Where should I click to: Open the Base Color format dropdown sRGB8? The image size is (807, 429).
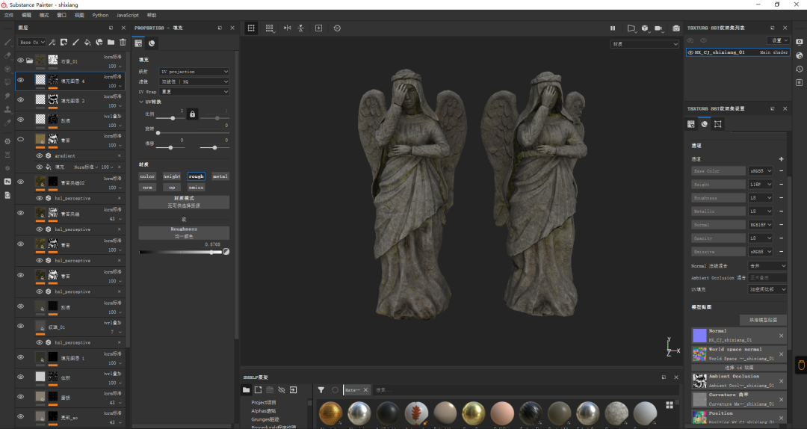click(760, 171)
